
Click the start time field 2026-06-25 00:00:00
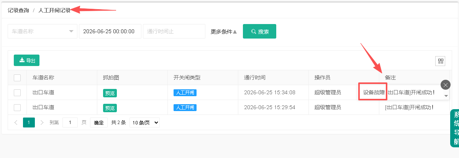coord(110,31)
